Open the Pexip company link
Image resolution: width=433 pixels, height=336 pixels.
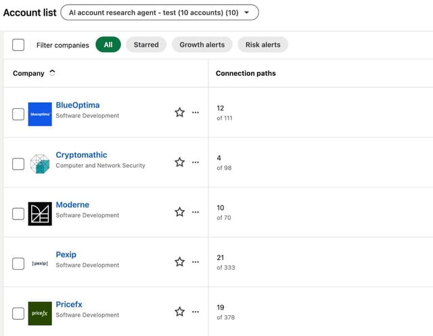point(66,255)
